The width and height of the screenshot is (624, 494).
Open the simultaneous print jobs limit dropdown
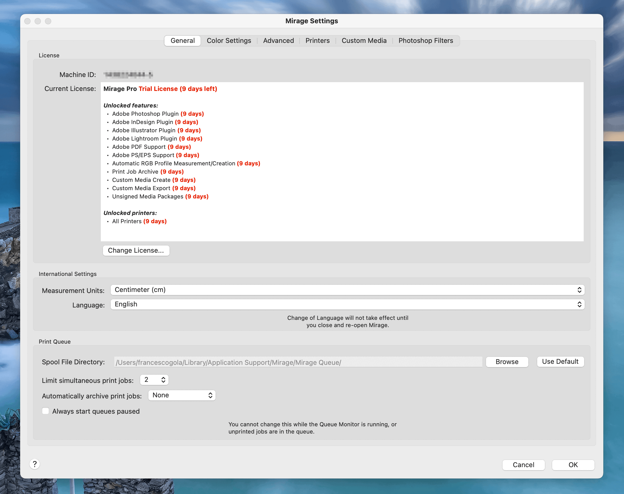[154, 380]
